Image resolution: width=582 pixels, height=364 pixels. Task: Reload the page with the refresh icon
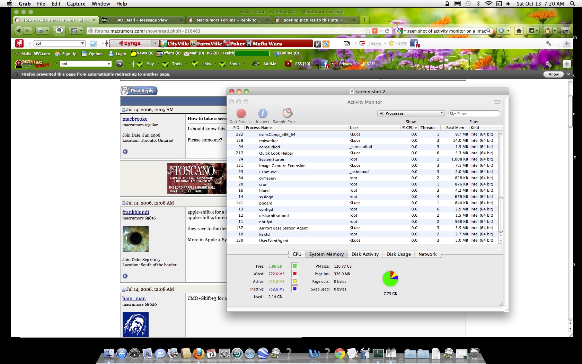coord(387,31)
